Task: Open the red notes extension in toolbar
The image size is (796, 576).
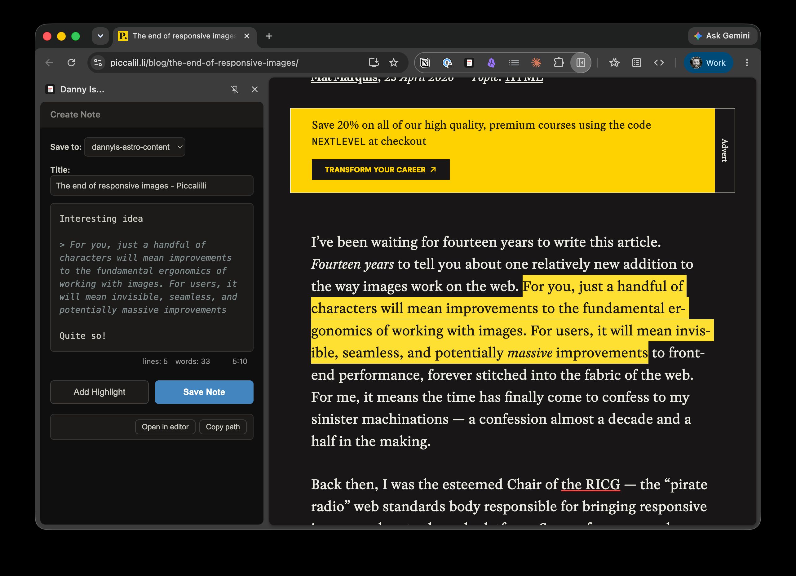Action: click(469, 63)
